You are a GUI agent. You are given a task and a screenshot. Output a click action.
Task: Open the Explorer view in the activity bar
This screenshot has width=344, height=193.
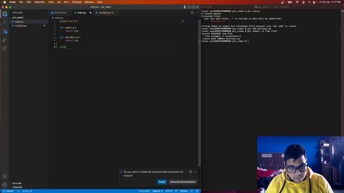[x=5, y=14]
